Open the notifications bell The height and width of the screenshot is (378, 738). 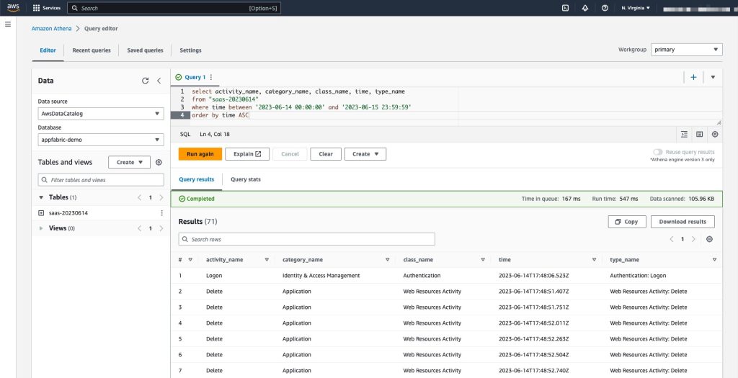pos(585,8)
